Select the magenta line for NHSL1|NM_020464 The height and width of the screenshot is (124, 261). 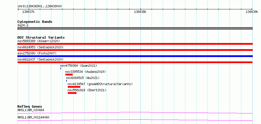[x=135, y=113]
